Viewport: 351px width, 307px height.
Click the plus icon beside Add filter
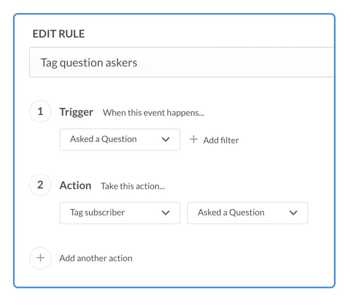tap(194, 140)
